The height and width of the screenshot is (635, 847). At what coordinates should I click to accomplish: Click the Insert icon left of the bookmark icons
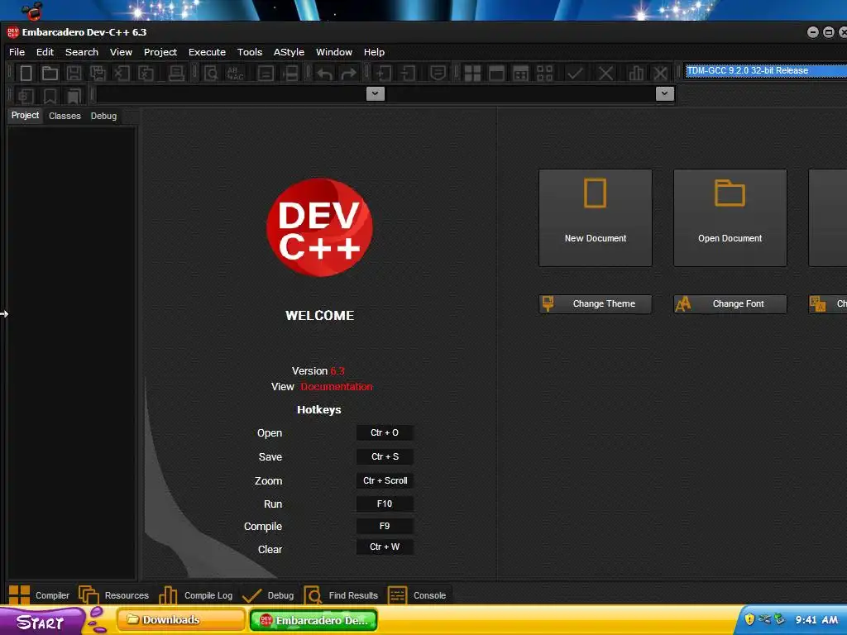(x=26, y=96)
